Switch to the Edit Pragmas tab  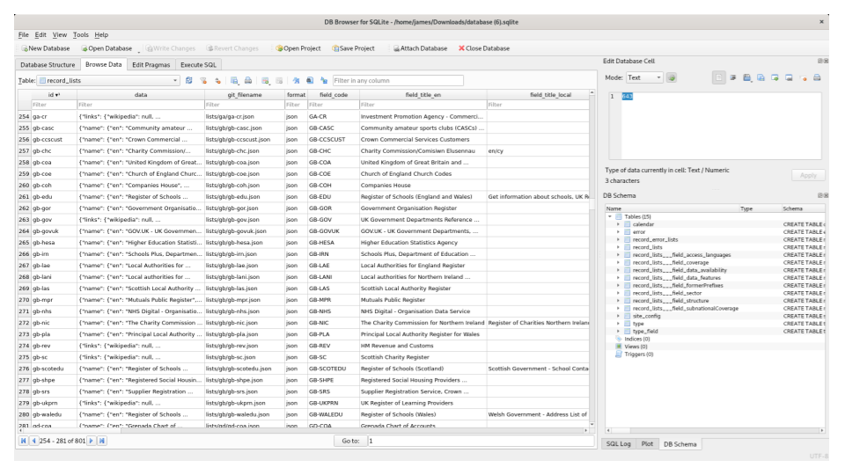(x=151, y=64)
